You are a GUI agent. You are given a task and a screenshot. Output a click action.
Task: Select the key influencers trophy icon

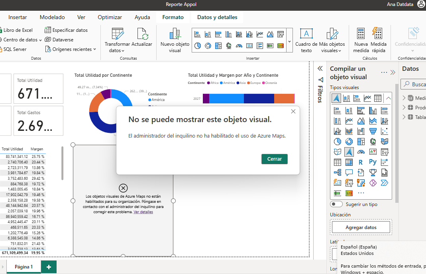(373, 173)
